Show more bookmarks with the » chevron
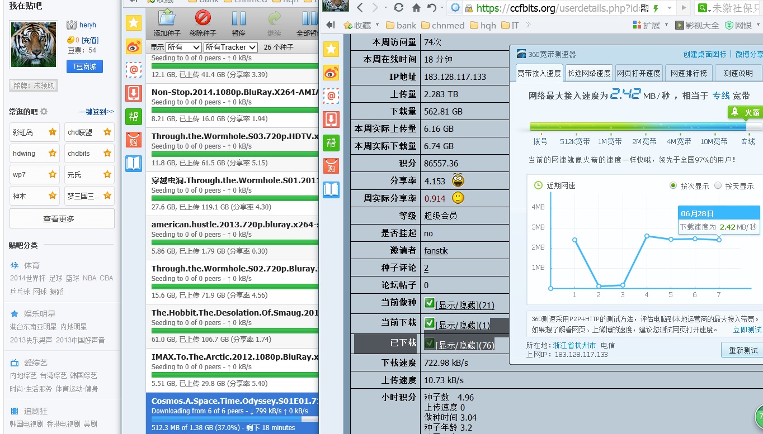Image resolution: width=763 pixels, height=434 pixels. tap(529, 25)
